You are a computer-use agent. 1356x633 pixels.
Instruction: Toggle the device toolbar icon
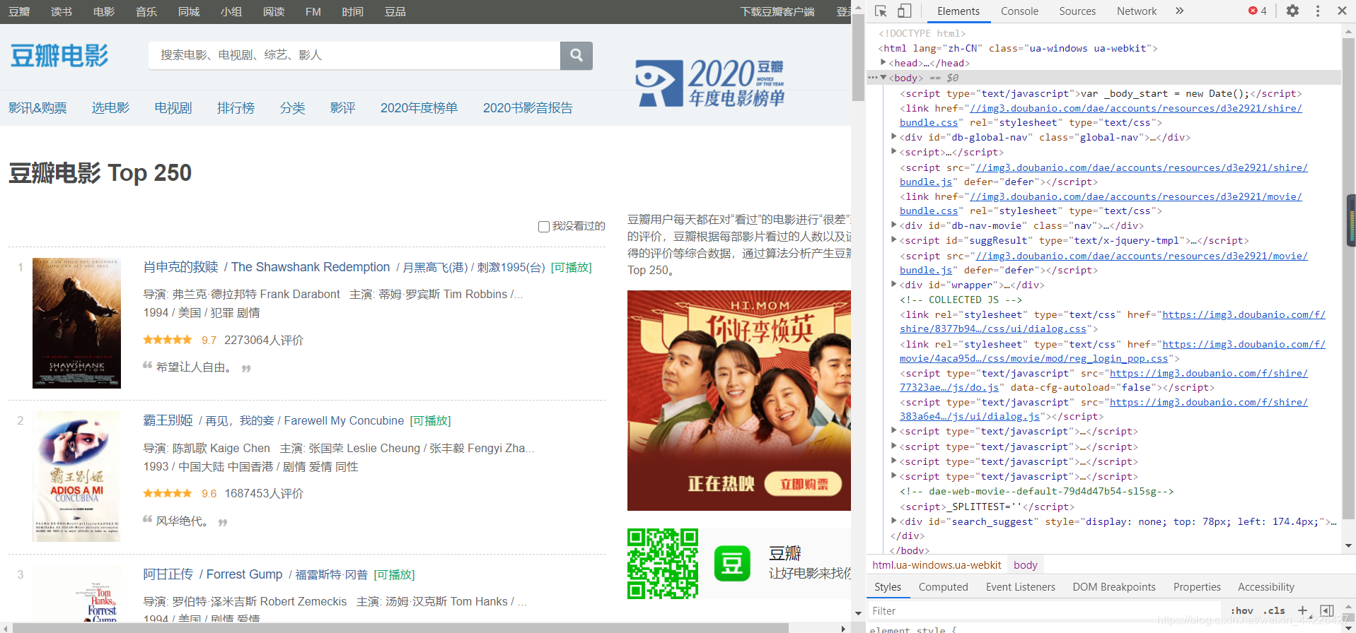click(x=904, y=11)
